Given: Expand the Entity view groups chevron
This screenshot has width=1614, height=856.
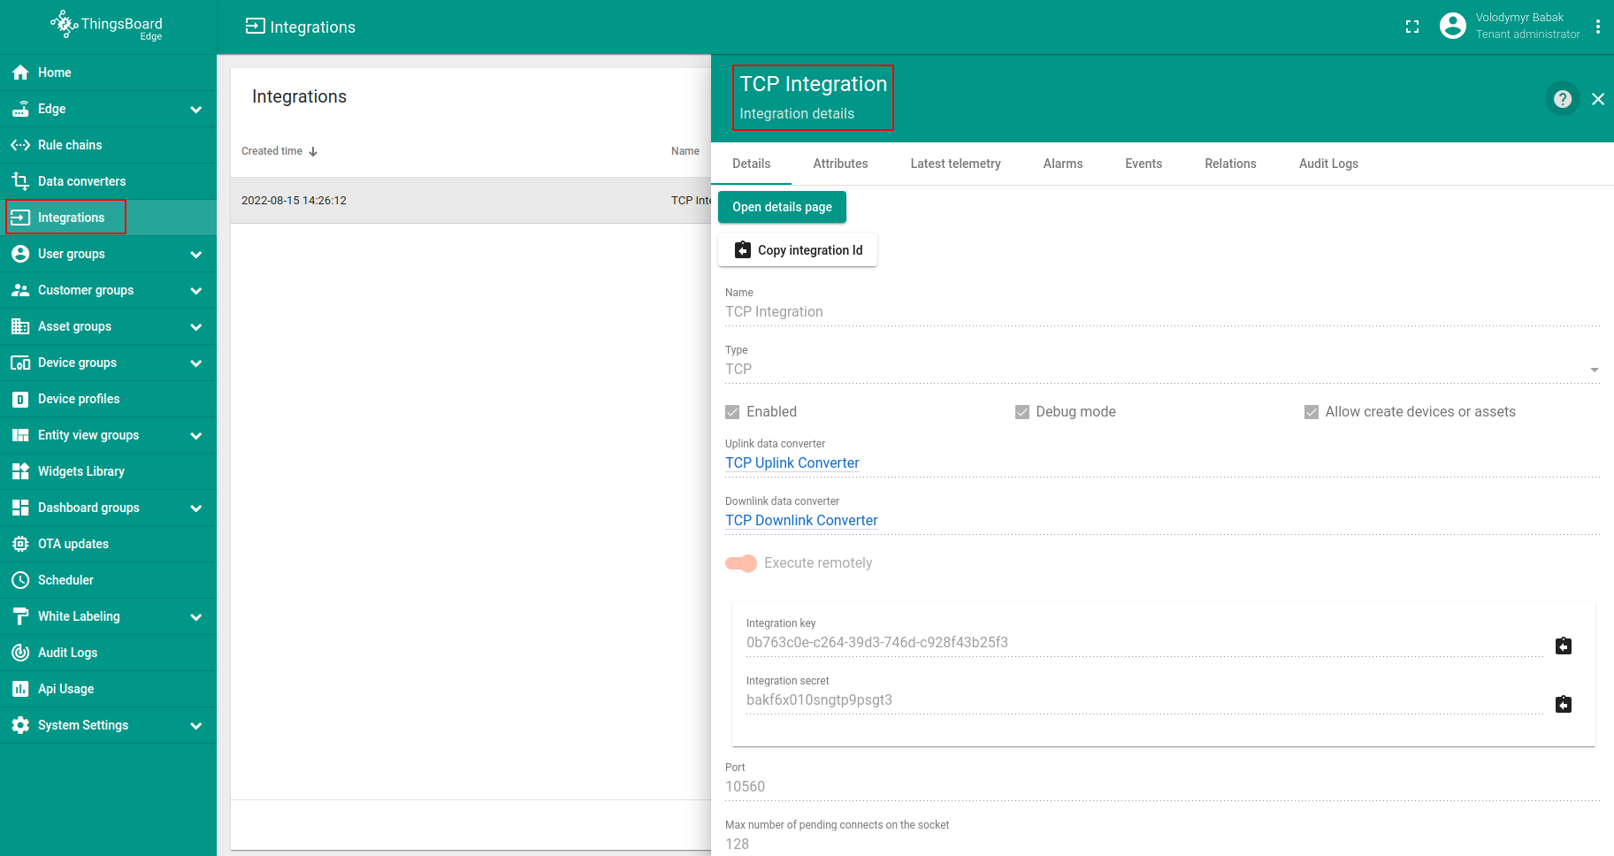Looking at the screenshot, I should (x=196, y=436).
